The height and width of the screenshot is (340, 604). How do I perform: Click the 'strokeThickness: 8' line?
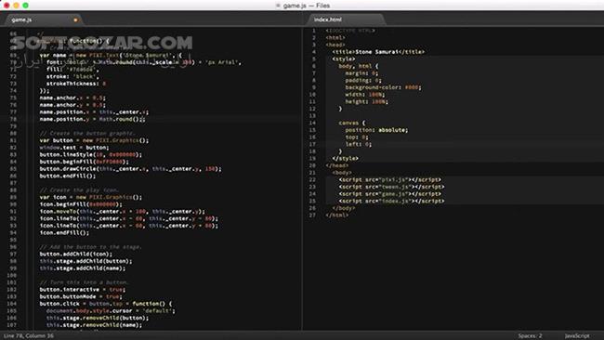(76, 84)
